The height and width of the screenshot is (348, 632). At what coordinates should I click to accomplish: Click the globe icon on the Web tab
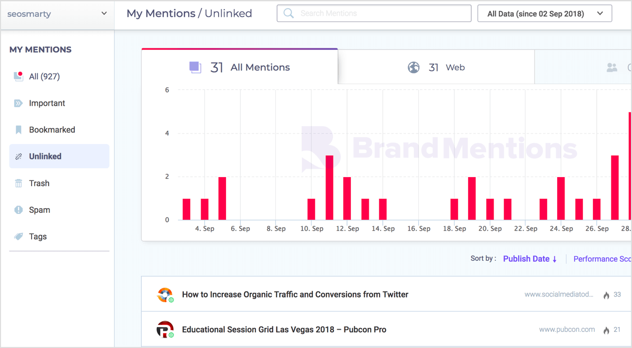click(414, 67)
